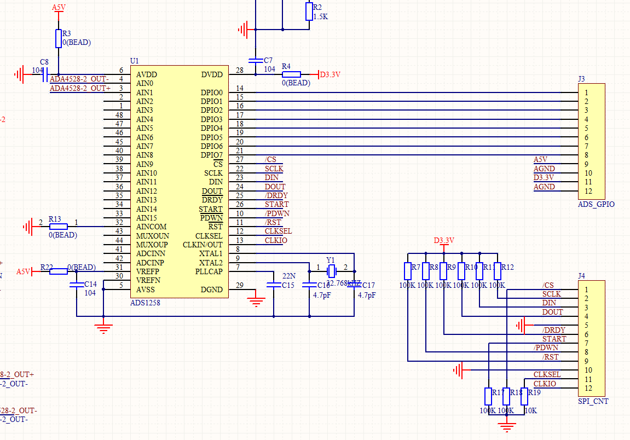Screen dimensions: 630x440
Task: Click the ground symbol under DGND
Action: click(256, 302)
